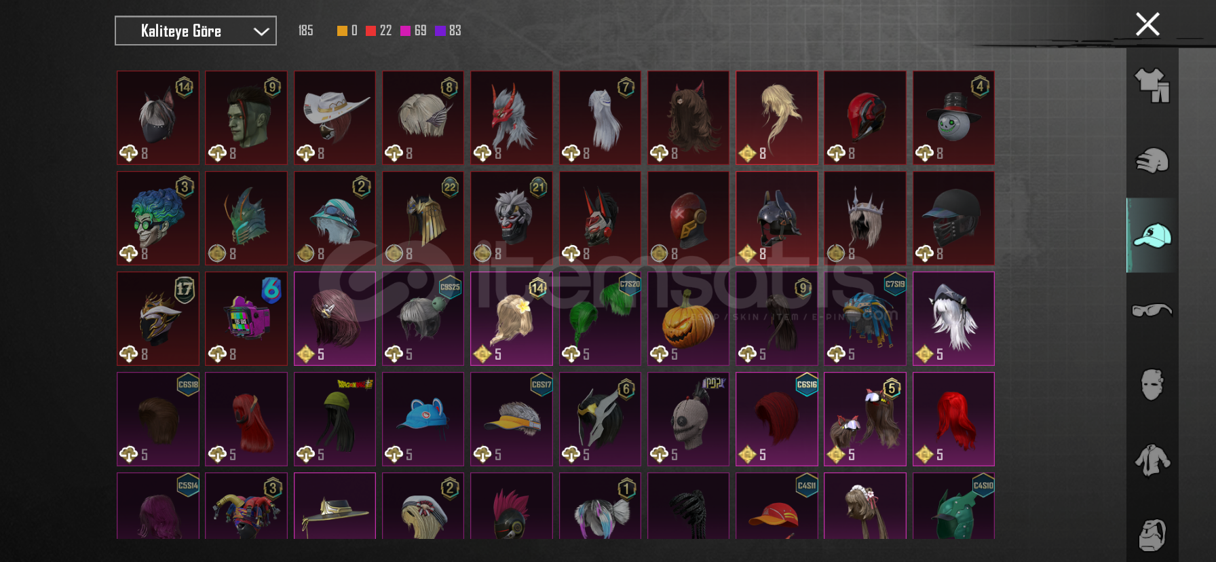Open the backpack category sidebar icon
Screen dimensions: 1216x562
point(1152,535)
